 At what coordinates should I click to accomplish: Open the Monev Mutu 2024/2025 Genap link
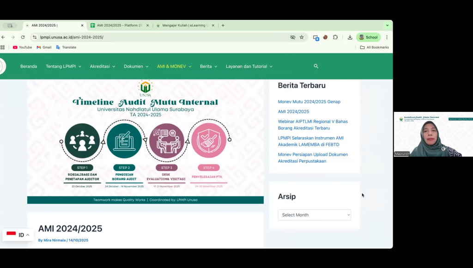tap(309, 102)
